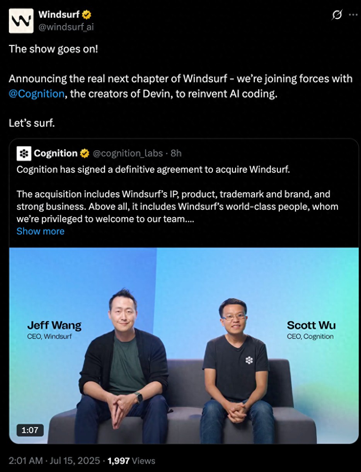Open the @Cognition mention link
Viewport: 361px width, 472px height.
[36, 94]
